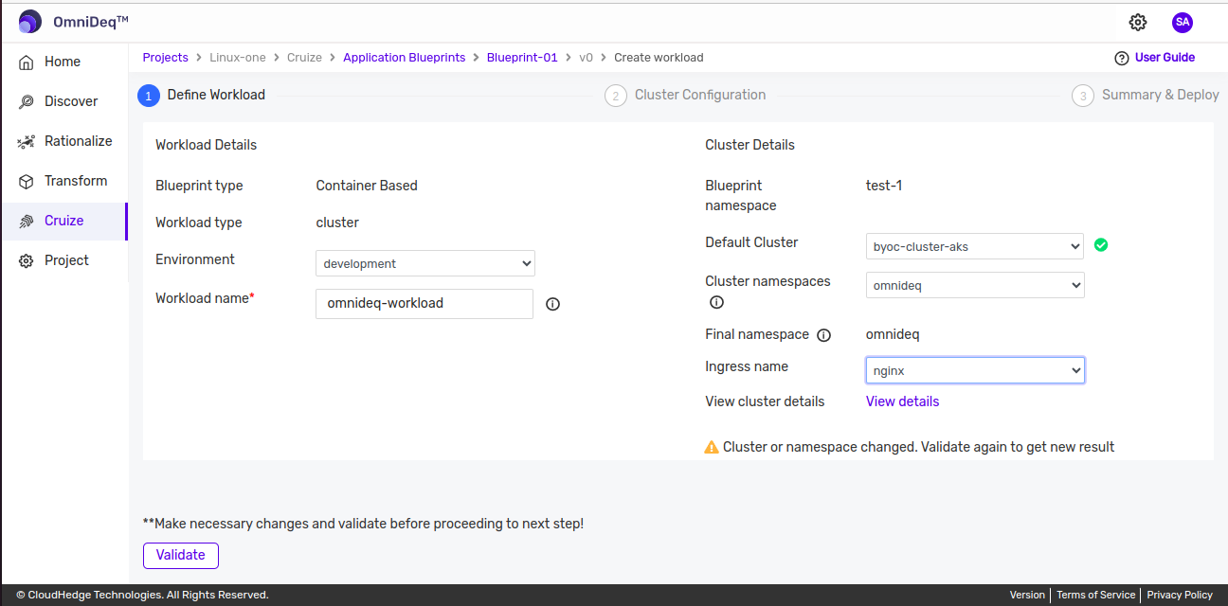Image resolution: width=1228 pixels, height=606 pixels.
Task: Click the OmniDeq™ title text
Action: coord(91,22)
